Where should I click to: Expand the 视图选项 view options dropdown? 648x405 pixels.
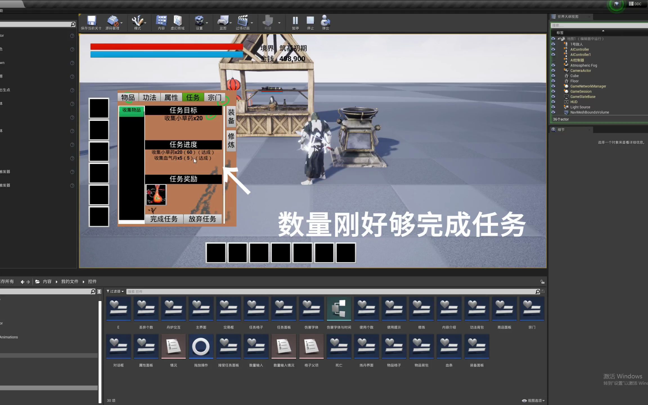[534, 400]
